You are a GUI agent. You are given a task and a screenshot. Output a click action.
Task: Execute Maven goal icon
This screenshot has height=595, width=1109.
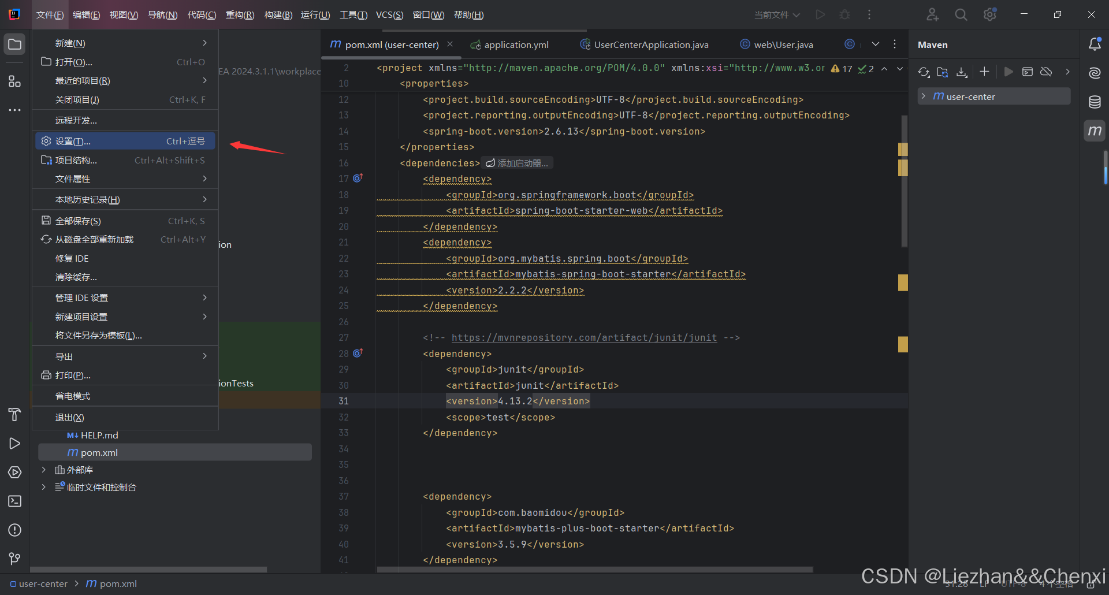tap(1028, 72)
